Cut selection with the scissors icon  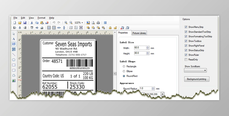pyautogui.click(x=32, y=23)
